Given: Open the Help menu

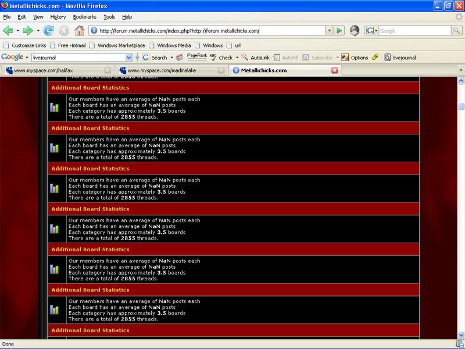Looking at the screenshot, I should (127, 17).
